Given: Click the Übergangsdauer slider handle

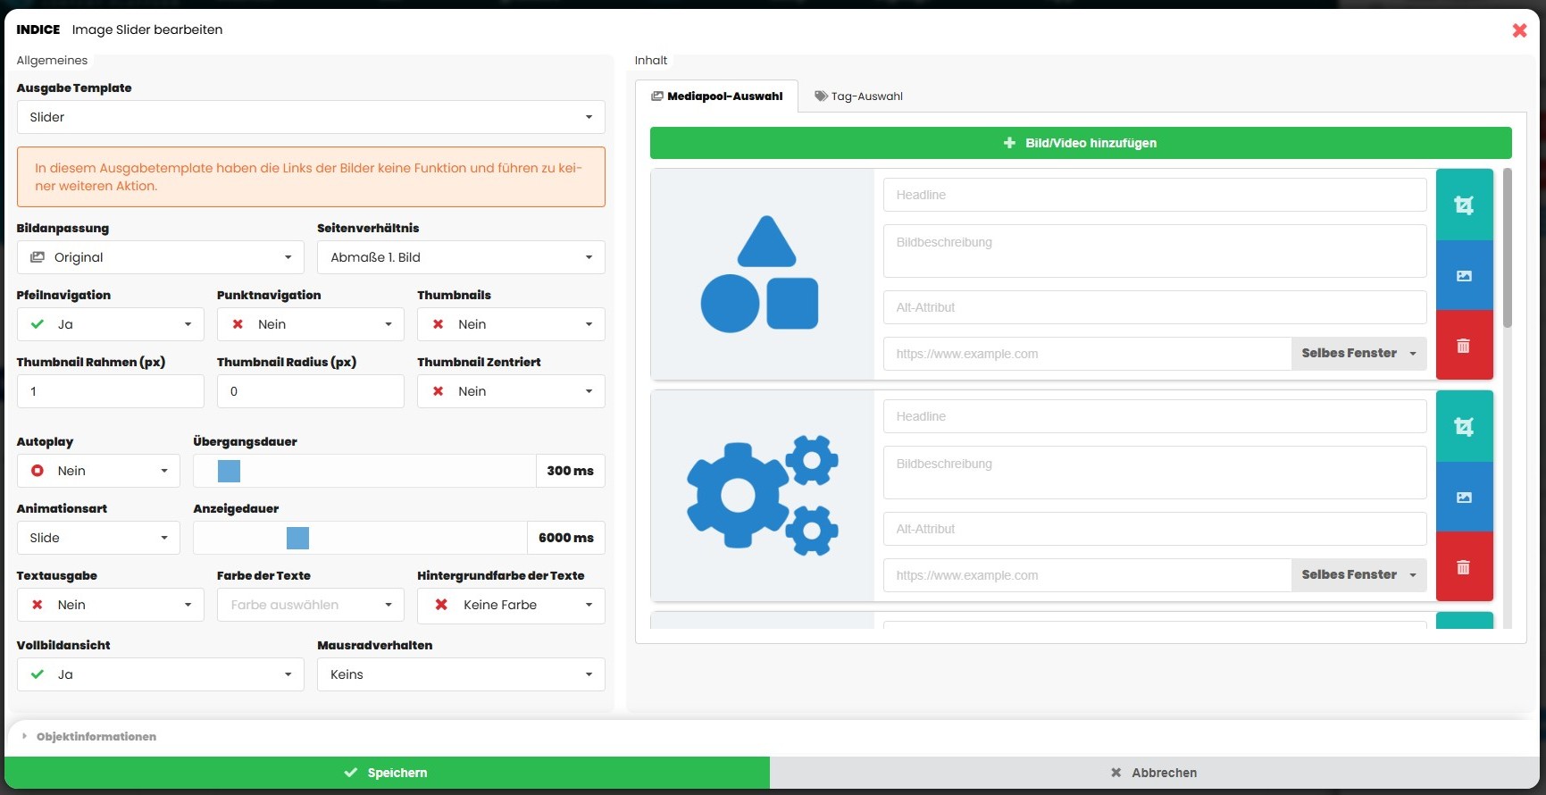Looking at the screenshot, I should [x=230, y=471].
